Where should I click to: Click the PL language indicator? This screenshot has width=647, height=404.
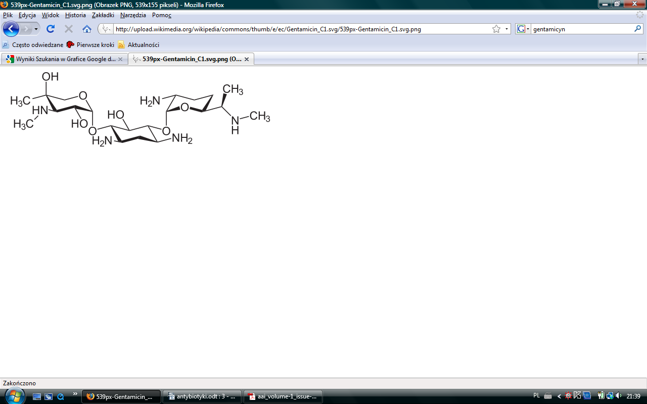click(x=537, y=396)
